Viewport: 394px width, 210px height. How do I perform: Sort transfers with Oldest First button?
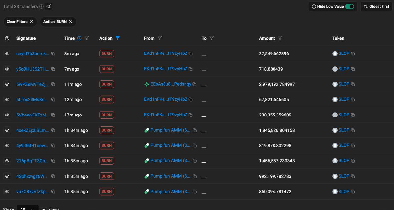coord(377,6)
